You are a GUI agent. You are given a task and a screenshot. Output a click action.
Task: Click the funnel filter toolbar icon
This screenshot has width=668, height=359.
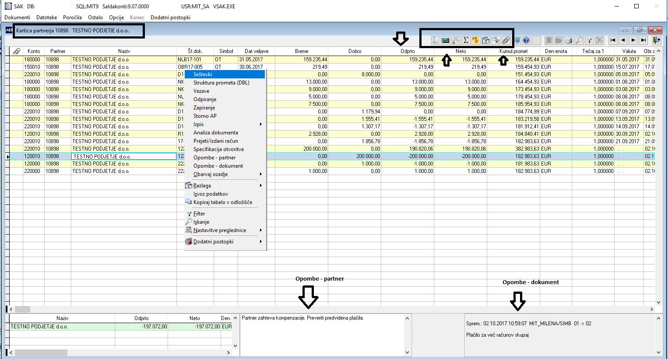coord(589,40)
